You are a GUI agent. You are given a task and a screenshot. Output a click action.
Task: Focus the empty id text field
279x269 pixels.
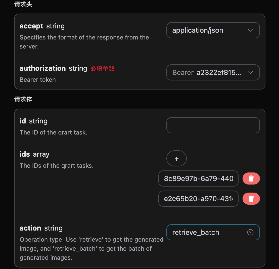(213, 125)
